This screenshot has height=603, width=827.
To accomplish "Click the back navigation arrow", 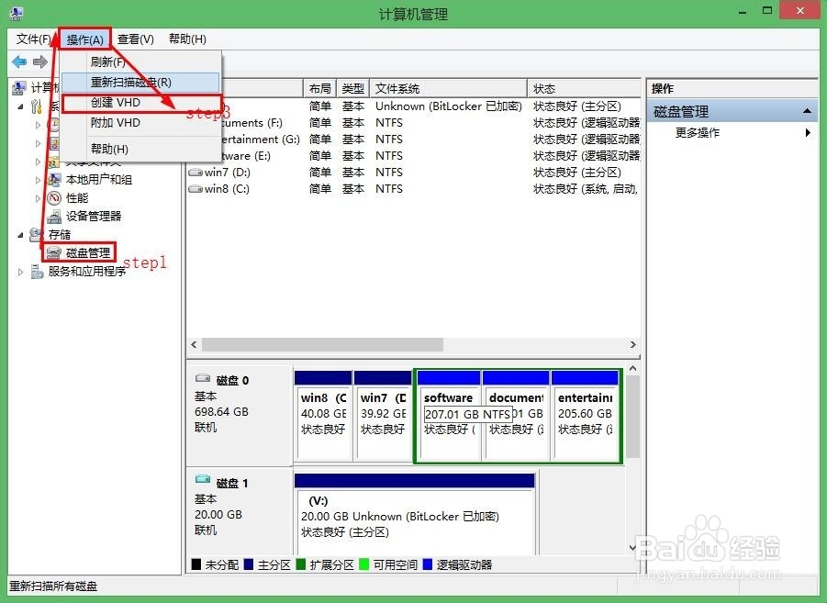I will click(x=20, y=62).
